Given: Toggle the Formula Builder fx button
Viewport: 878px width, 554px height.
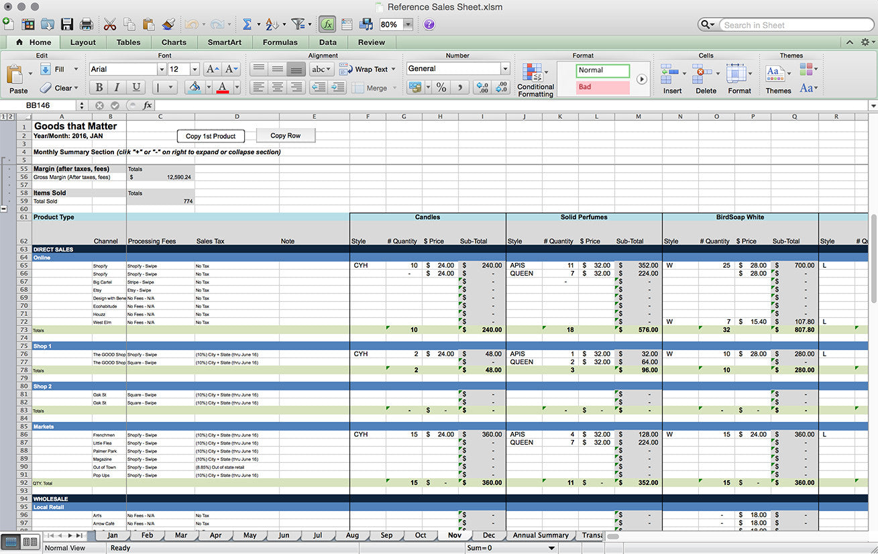Looking at the screenshot, I should (327, 24).
